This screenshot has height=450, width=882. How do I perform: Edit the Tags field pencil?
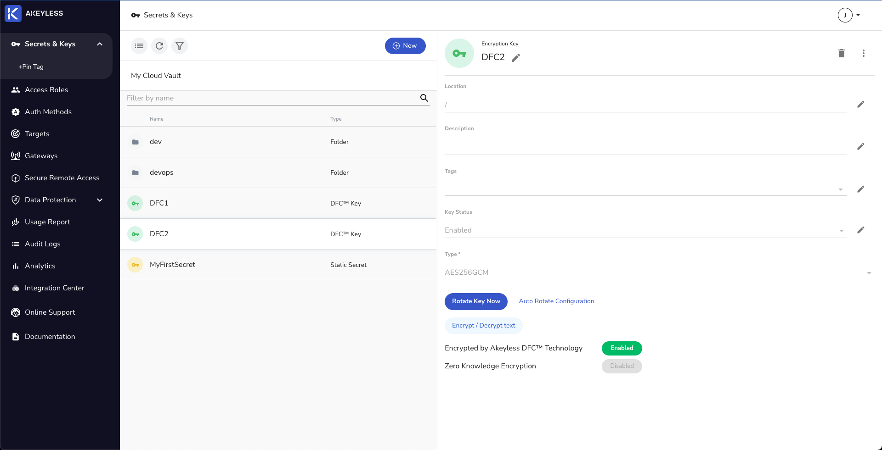pos(861,189)
